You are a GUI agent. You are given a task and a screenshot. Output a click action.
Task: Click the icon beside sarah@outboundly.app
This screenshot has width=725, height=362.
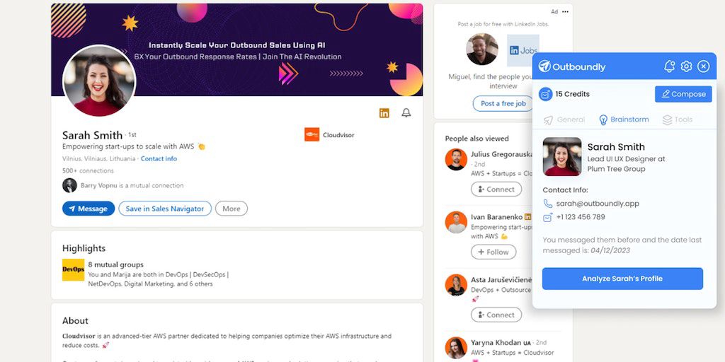(548, 204)
